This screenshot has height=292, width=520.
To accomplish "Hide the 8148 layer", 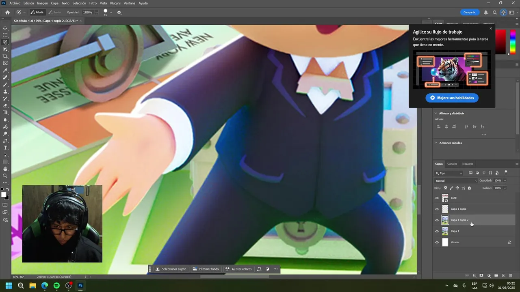I will pos(437,198).
